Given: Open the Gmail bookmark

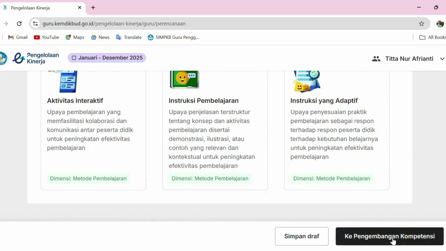Looking at the screenshot, I should [x=18, y=37].
